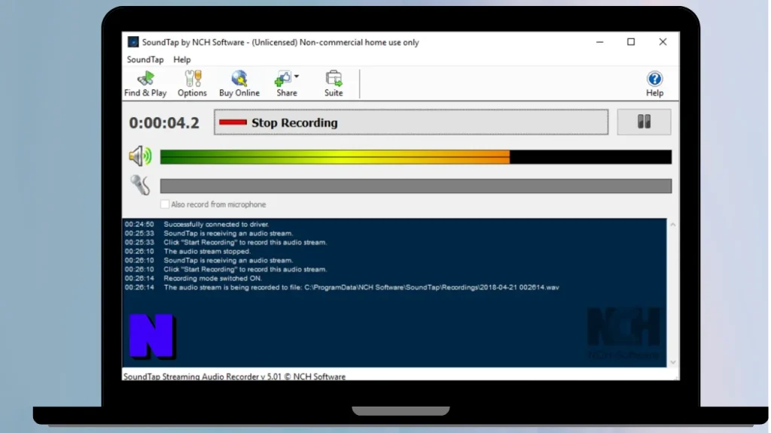Click the status bar version text
The width and height of the screenshot is (771, 433).
click(x=235, y=377)
